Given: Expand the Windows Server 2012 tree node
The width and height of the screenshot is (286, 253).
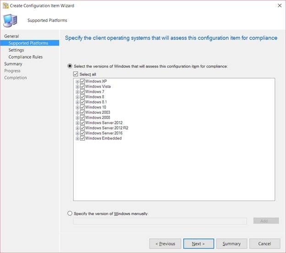Looking at the screenshot, I should [77, 123].
